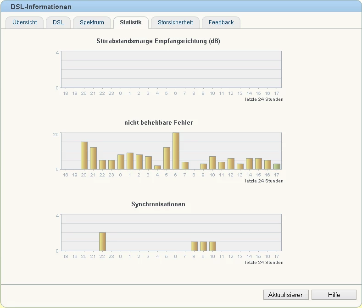
Task: Click the empty Störabstandsmarge chart area
Action: click(x=171, y=69)
